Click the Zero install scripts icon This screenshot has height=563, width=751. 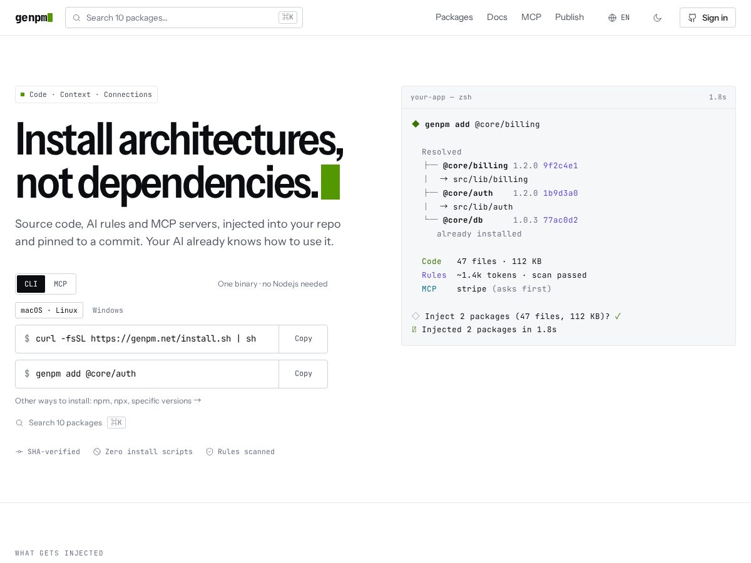point(97,452)
